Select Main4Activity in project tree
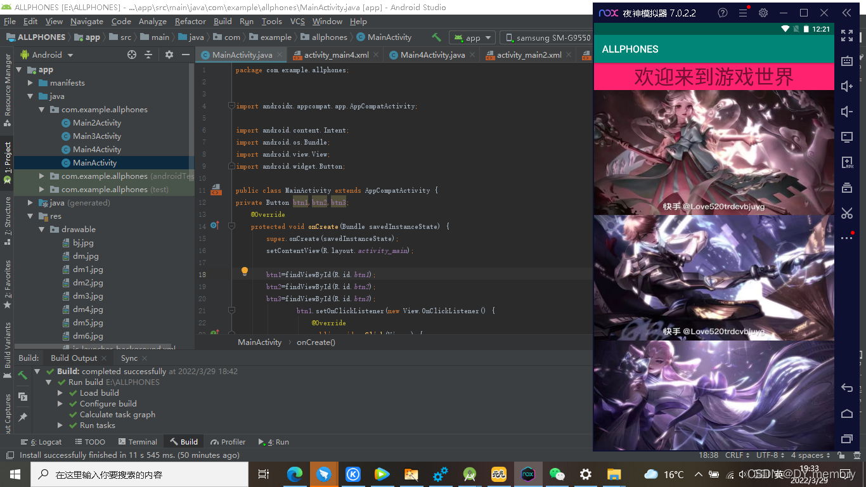Viewport: 866px width, 487px height. tap(96, 150)
